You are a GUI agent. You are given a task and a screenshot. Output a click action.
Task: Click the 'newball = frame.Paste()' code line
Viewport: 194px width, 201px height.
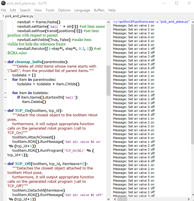point(39,22)
